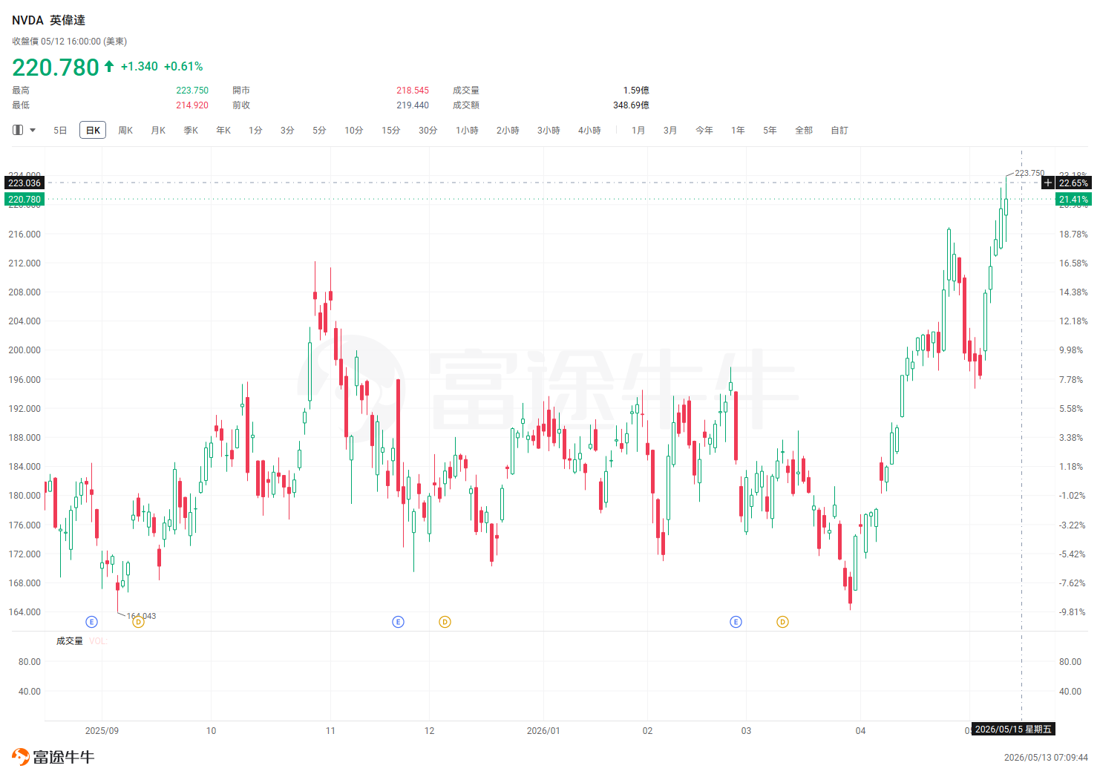This screenshot has width=1100, height=777.
Task: Switch to 月K monthly candles
Action: coord(158,131)
